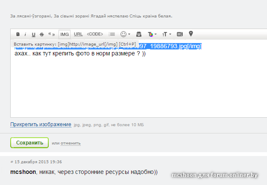Insert URL link tag
The width and height of the screenshot is (267, 185).
[x=78, y=34]
